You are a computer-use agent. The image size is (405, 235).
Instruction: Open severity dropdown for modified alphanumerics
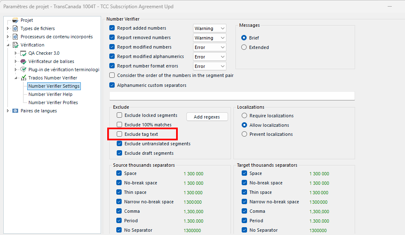[x=210, y=57]
